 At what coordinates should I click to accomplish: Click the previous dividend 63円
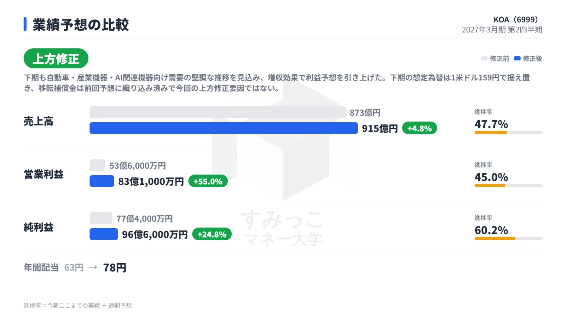(74, 267)
